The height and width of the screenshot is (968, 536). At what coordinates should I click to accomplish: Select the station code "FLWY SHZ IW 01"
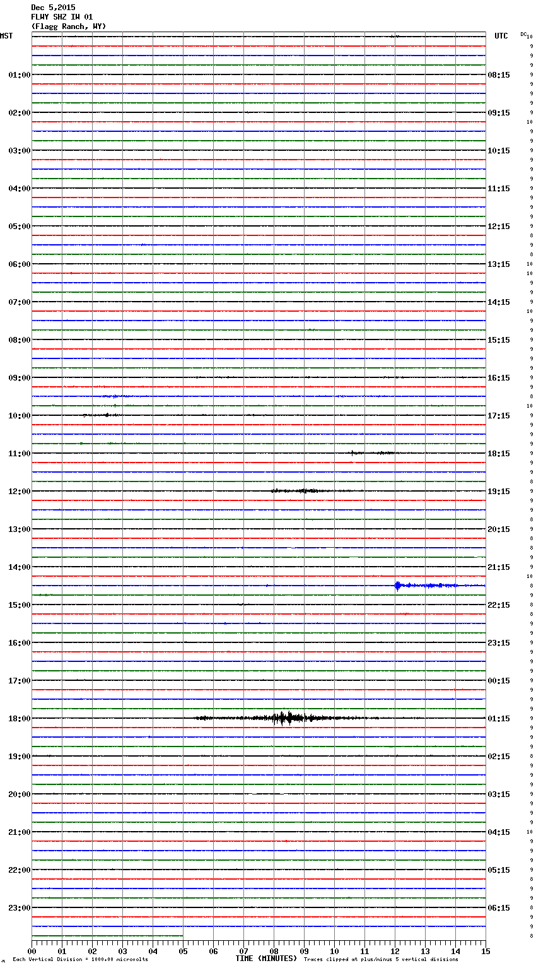pyautogui.click(x=62, y=17)
